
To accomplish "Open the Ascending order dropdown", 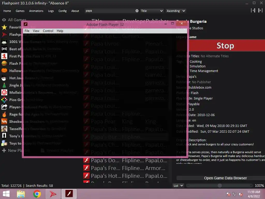I will point(176,11).
